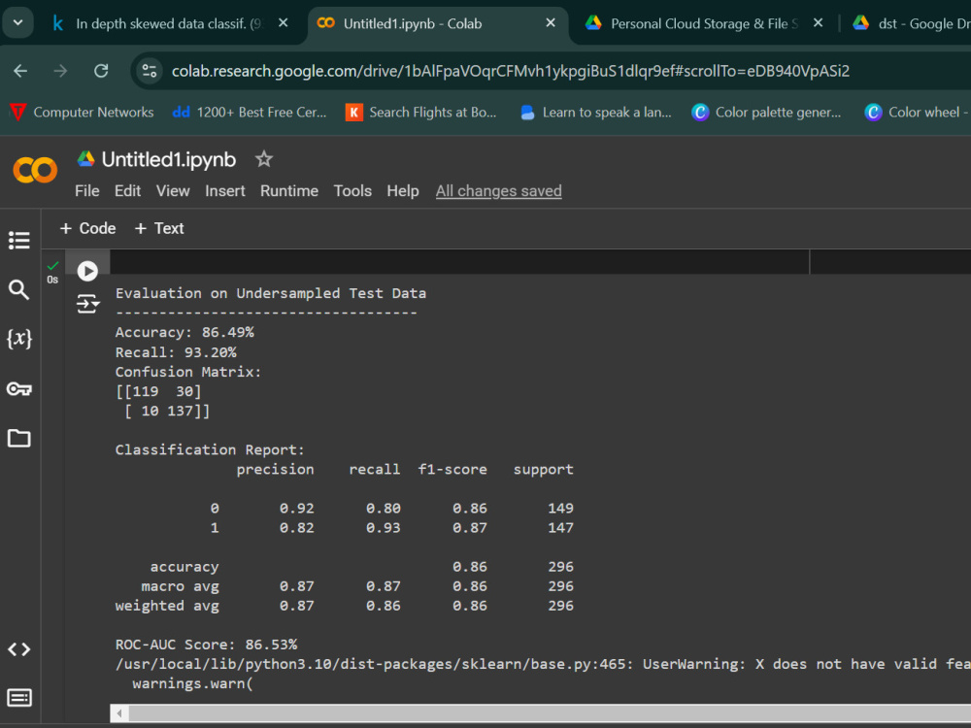
Task: Select the support column header
Action: tap(544, 469)
